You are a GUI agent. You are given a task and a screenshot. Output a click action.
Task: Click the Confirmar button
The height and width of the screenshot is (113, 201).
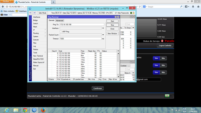click(x=97, y=88)
